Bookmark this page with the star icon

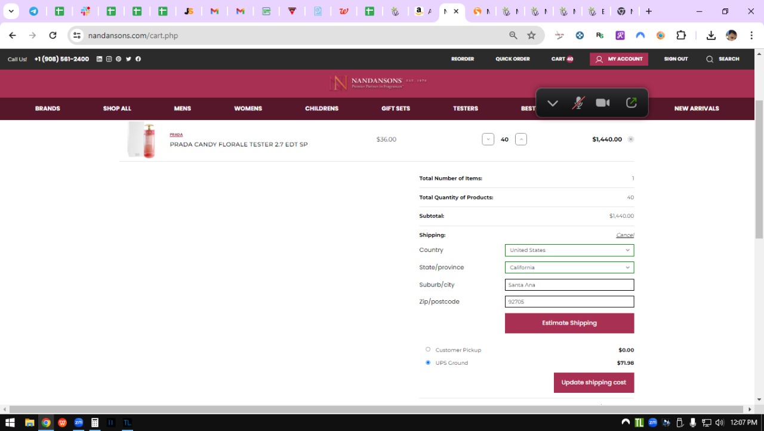tap(531, 36)
